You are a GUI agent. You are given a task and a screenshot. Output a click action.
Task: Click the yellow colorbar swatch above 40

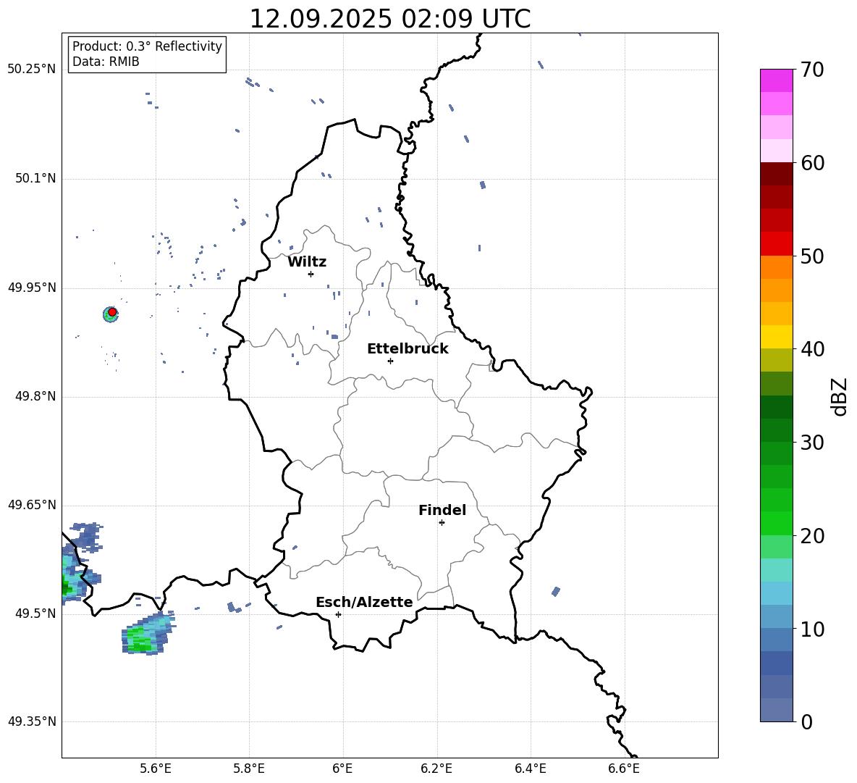pos(776,337)
